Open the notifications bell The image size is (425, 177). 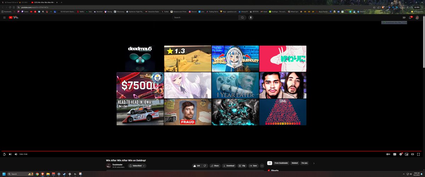(410, 17)
